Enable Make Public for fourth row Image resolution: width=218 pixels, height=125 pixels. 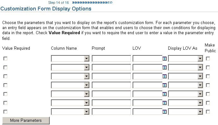coord(208,85)
